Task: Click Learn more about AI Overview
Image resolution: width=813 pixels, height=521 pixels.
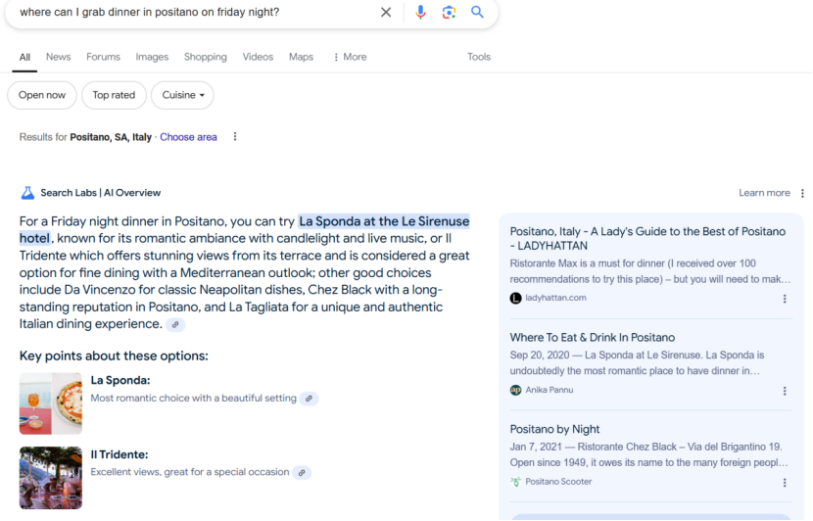Action: (x=764, y=193)
